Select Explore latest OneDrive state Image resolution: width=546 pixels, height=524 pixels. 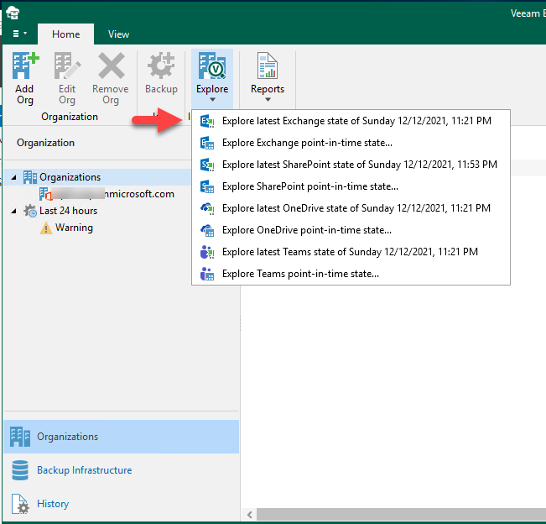pyautogui.click(x=356, y=208)
